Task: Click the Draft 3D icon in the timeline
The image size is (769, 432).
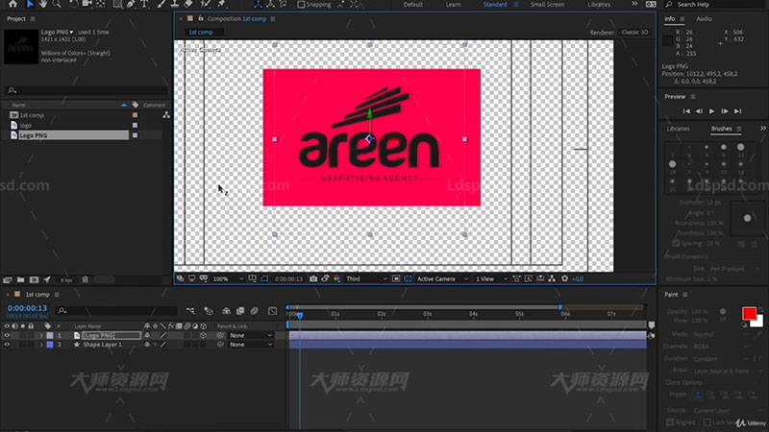Action: [209, 310]
